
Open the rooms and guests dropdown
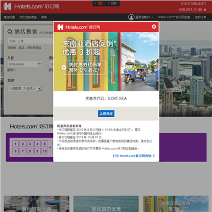(25, 88)
